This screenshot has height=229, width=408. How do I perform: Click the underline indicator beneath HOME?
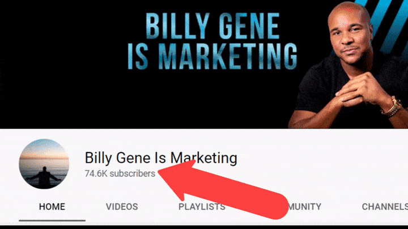pyautogui.click(x=52, y=220)
